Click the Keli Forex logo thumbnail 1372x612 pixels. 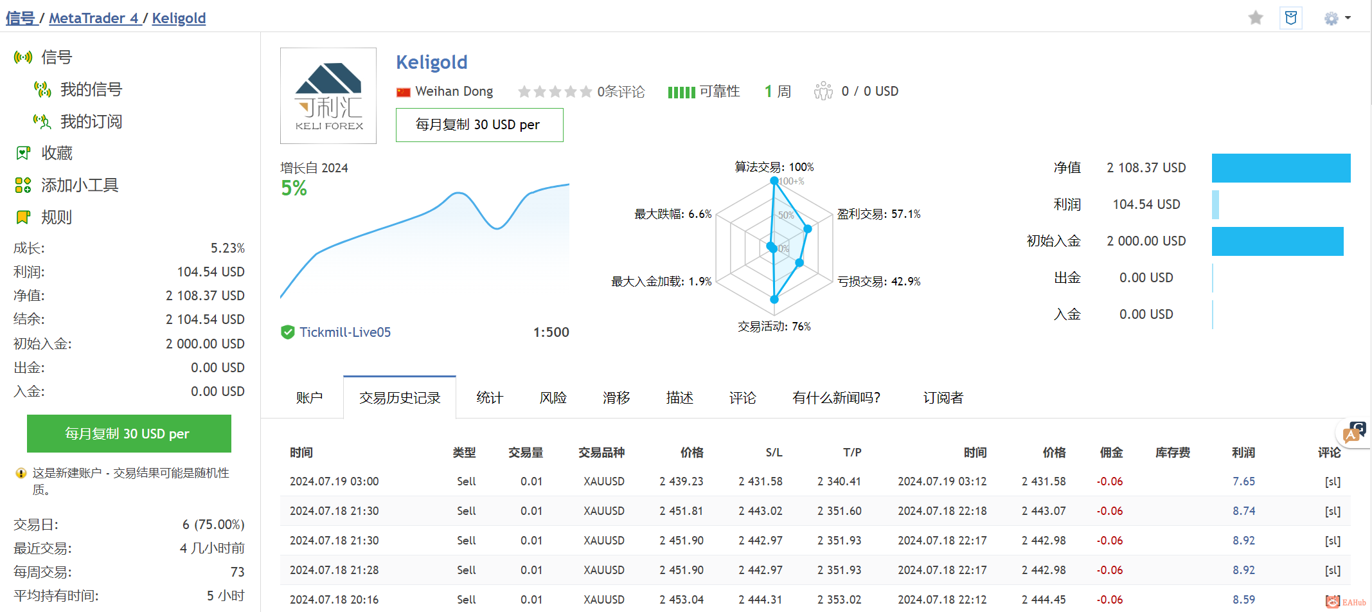point(328,96)
